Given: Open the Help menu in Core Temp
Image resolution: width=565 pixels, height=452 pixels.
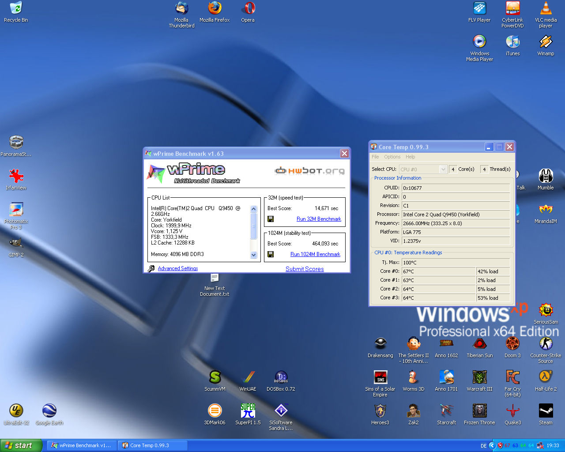Looking at the screenshot, I should [x=410, y=157].
